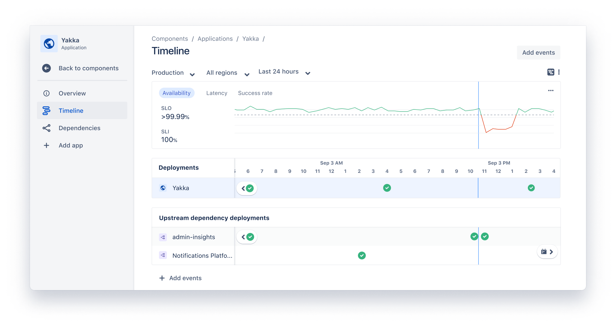This screenshot has width=616, height=326.
Task: Click the admin-insights dependency icon
Action: pos(163,237)
